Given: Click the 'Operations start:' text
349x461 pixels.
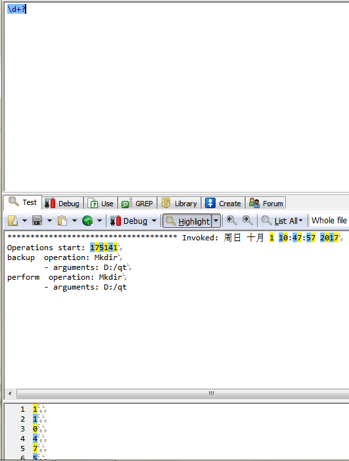Looking at the screenshot, I should click(x=46, y=248).
